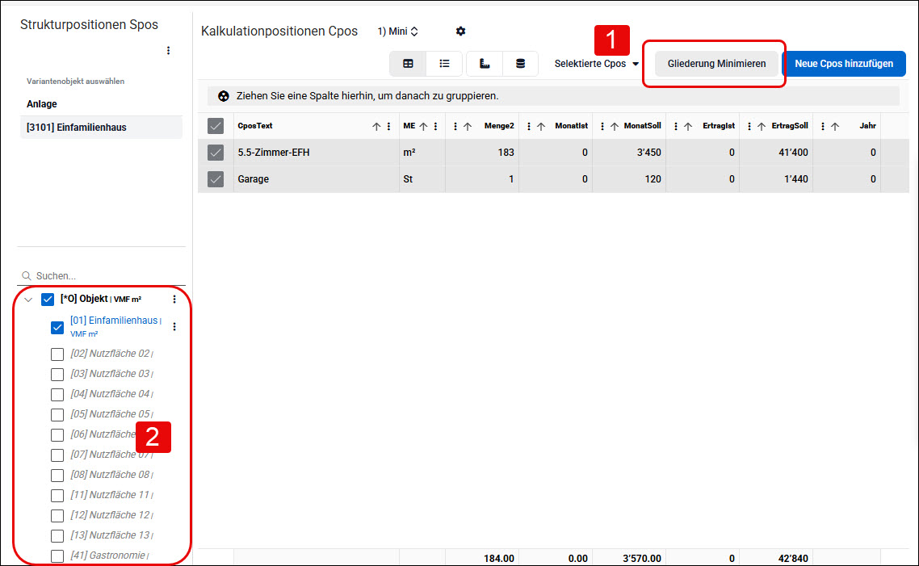Click the Gliederung Minimieren button
919x566 pixels.
point(716,63)
